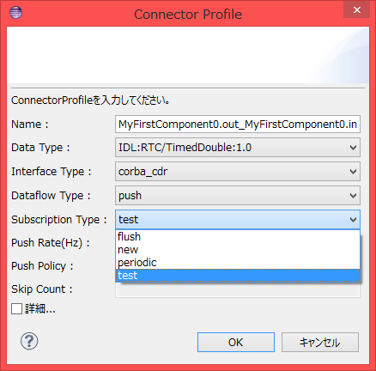
Task: Expand the Interface Type combo box arrow
Action: [x=353, y=172]
